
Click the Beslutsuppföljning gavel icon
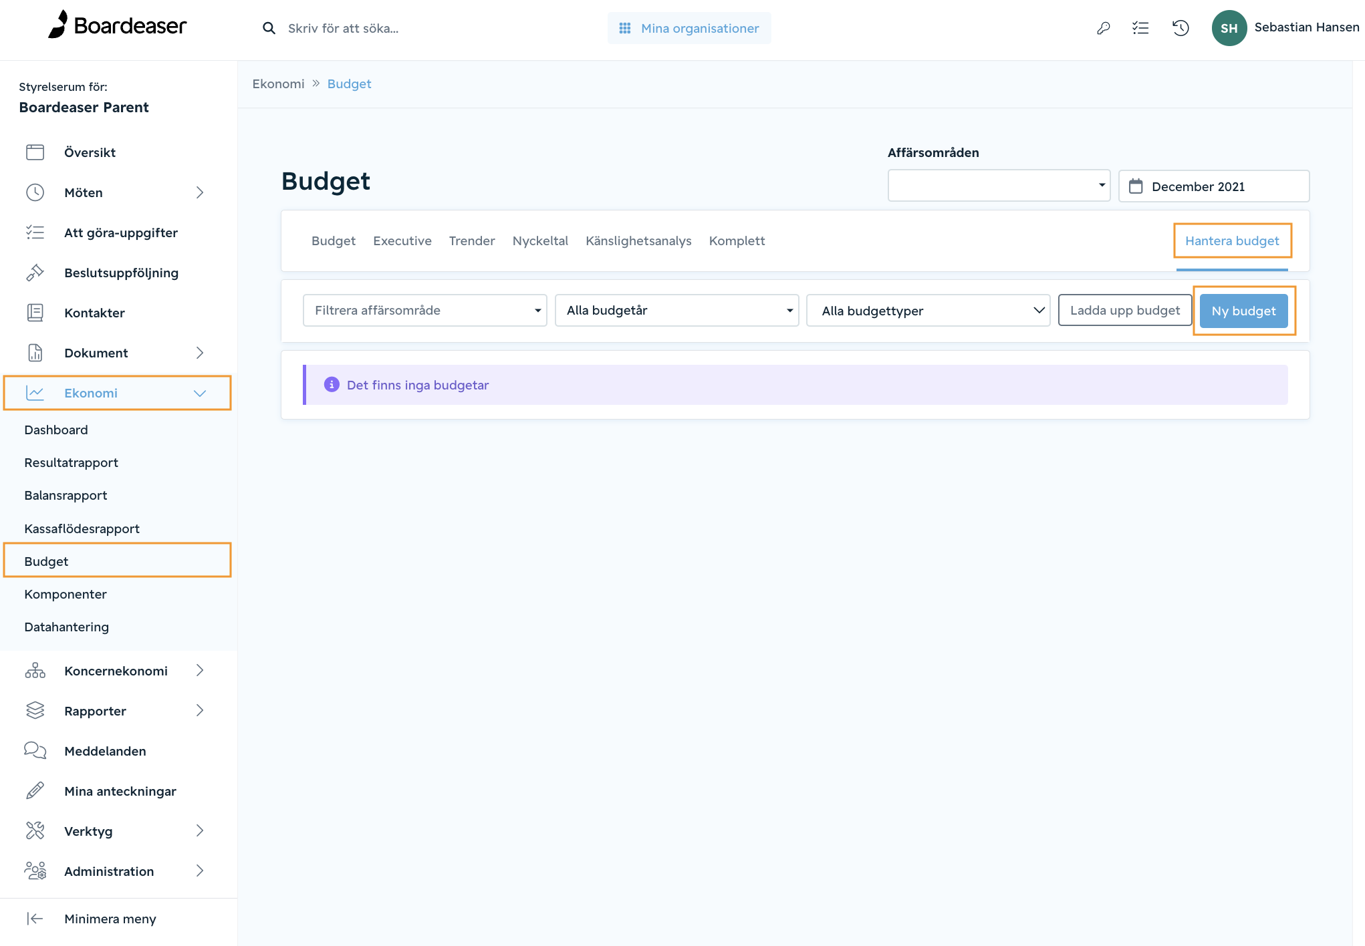[35, 273]
